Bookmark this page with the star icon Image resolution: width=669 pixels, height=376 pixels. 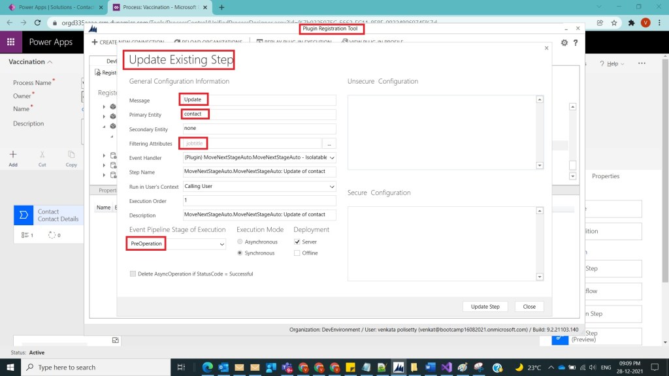click(615, 22)
